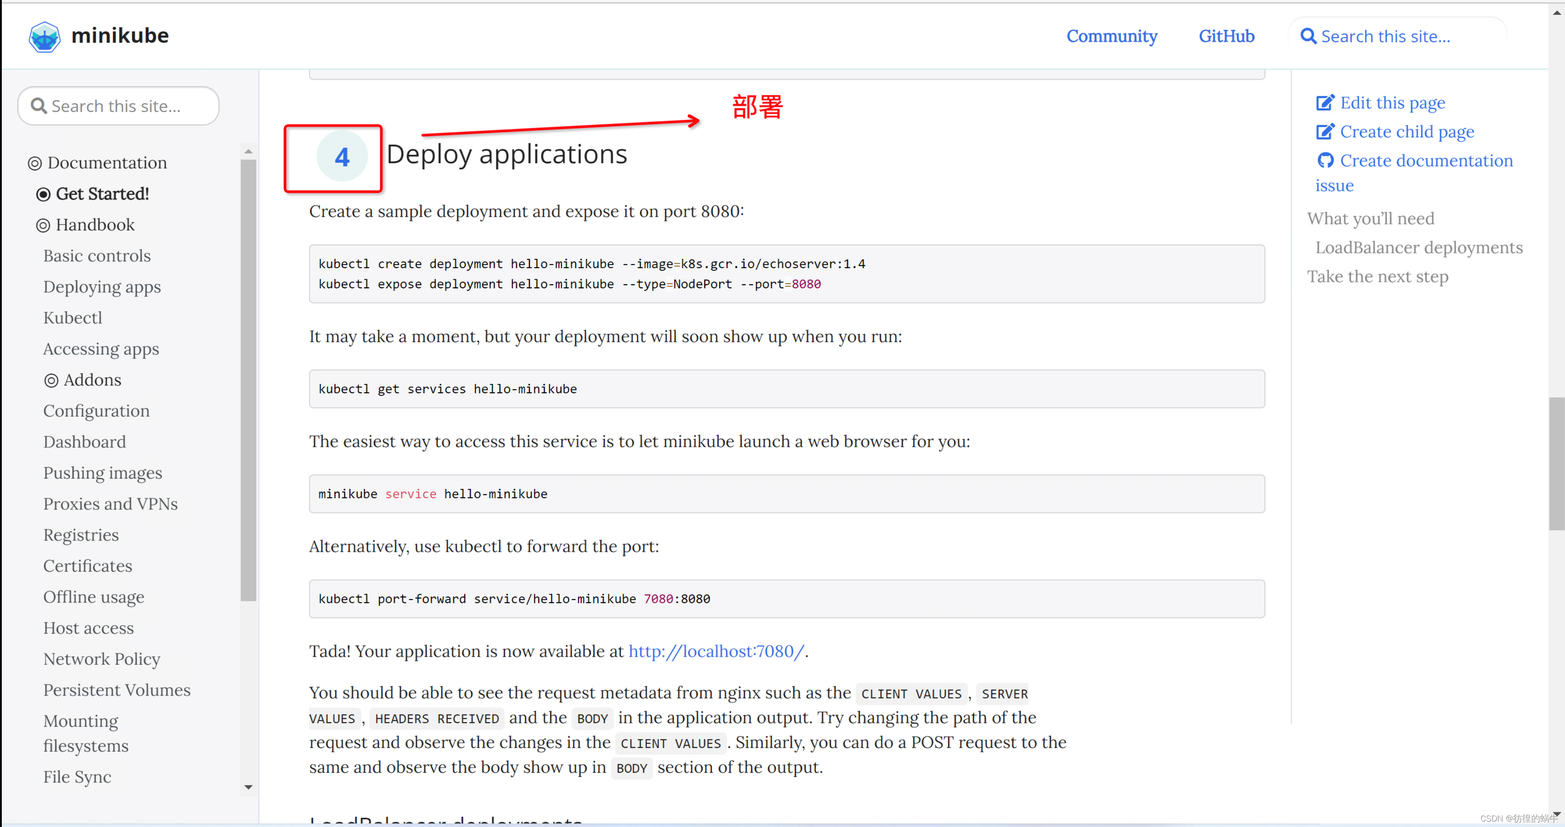This screenshot has width=1565, height=827.
Task: Click the magnifier icon in the sidebar search
Action: 39,106
